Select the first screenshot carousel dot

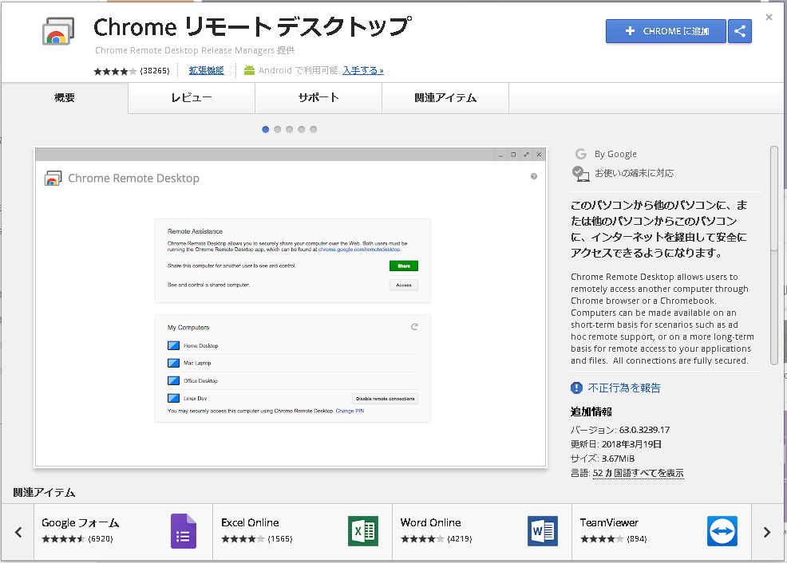pyautogui.click(x=266, y=129)
